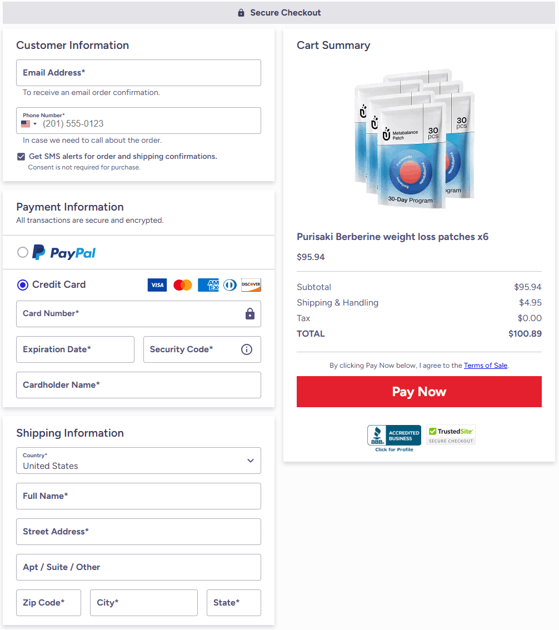The width and height of the screenshot is (559, 630).
Task: Open the phone country flag dropdown
Action: (29, 124)
